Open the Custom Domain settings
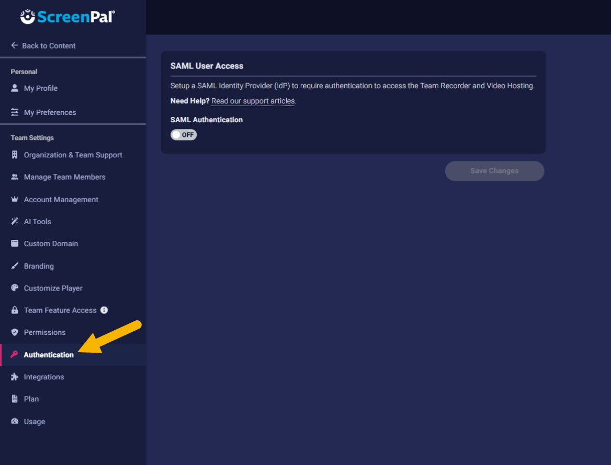The image size is (611, 465). pos(51,244)
